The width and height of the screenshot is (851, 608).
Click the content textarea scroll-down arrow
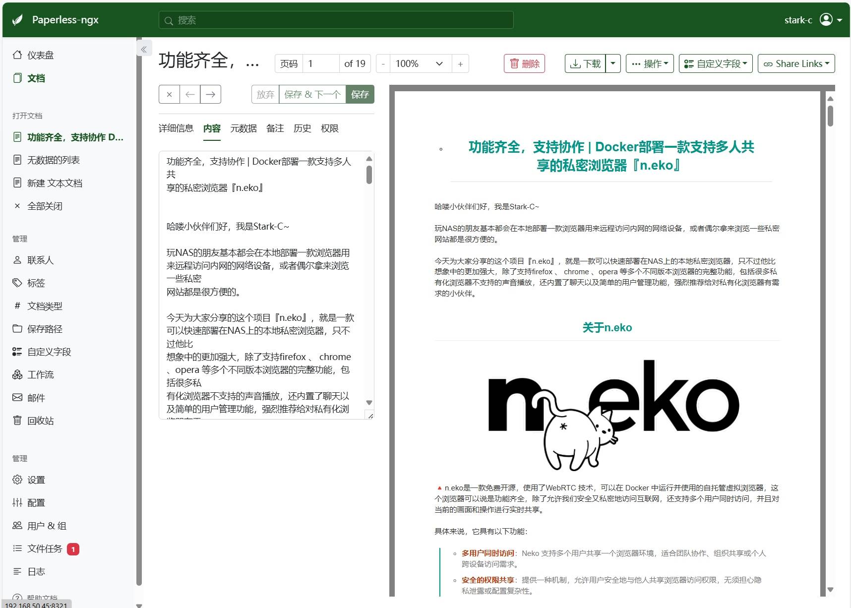coord(369,403)
